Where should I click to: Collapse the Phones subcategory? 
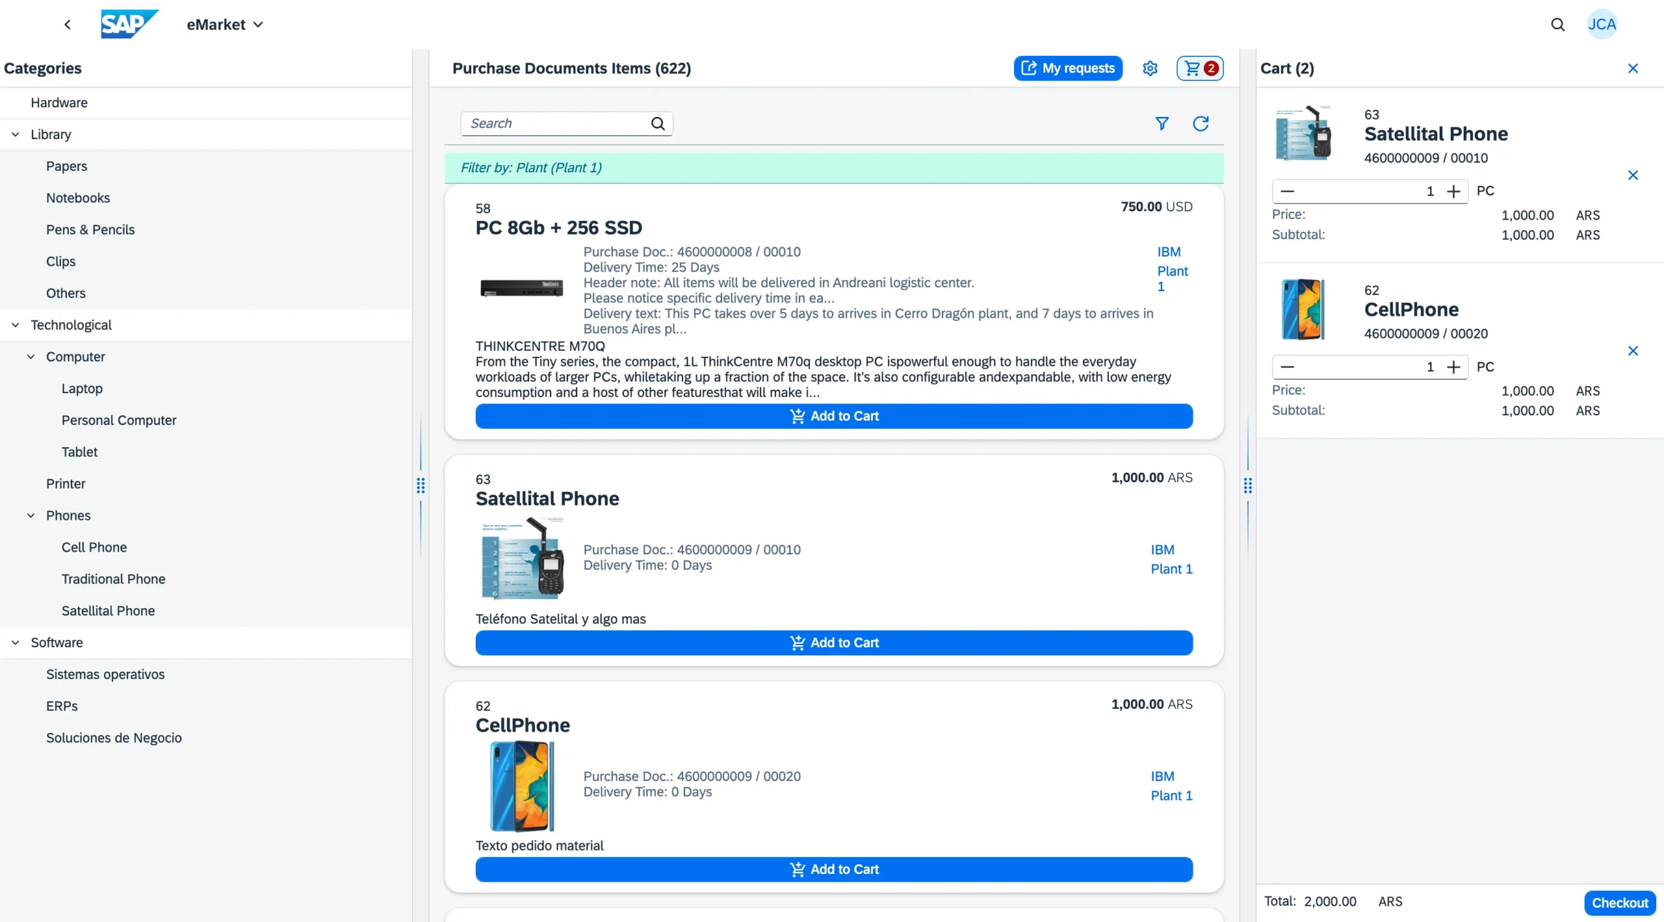click(30, 515)
